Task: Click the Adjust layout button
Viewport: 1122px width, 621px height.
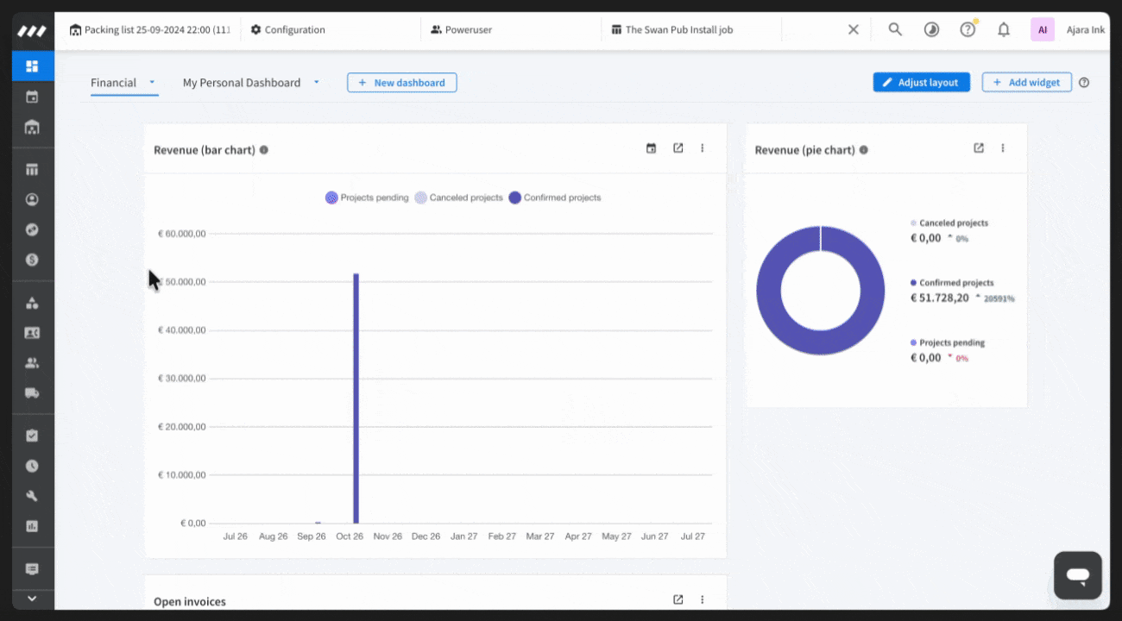Action: click(921, 82)
